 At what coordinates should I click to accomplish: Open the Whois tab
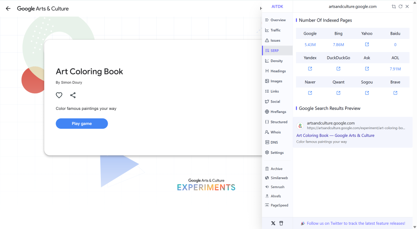277,132
